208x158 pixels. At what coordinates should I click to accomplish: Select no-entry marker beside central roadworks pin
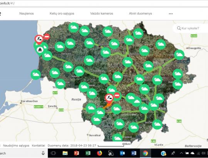tap(117, 95)
